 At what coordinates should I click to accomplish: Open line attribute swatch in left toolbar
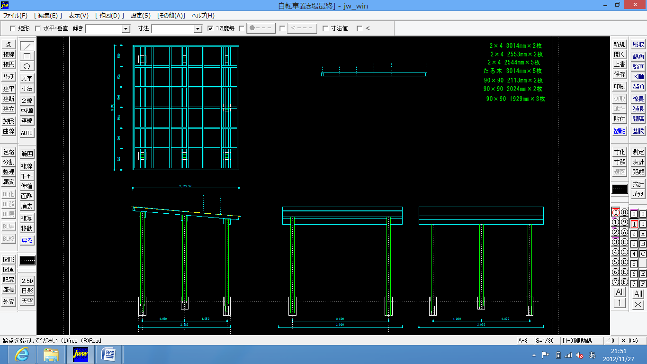tap(27, 261)
